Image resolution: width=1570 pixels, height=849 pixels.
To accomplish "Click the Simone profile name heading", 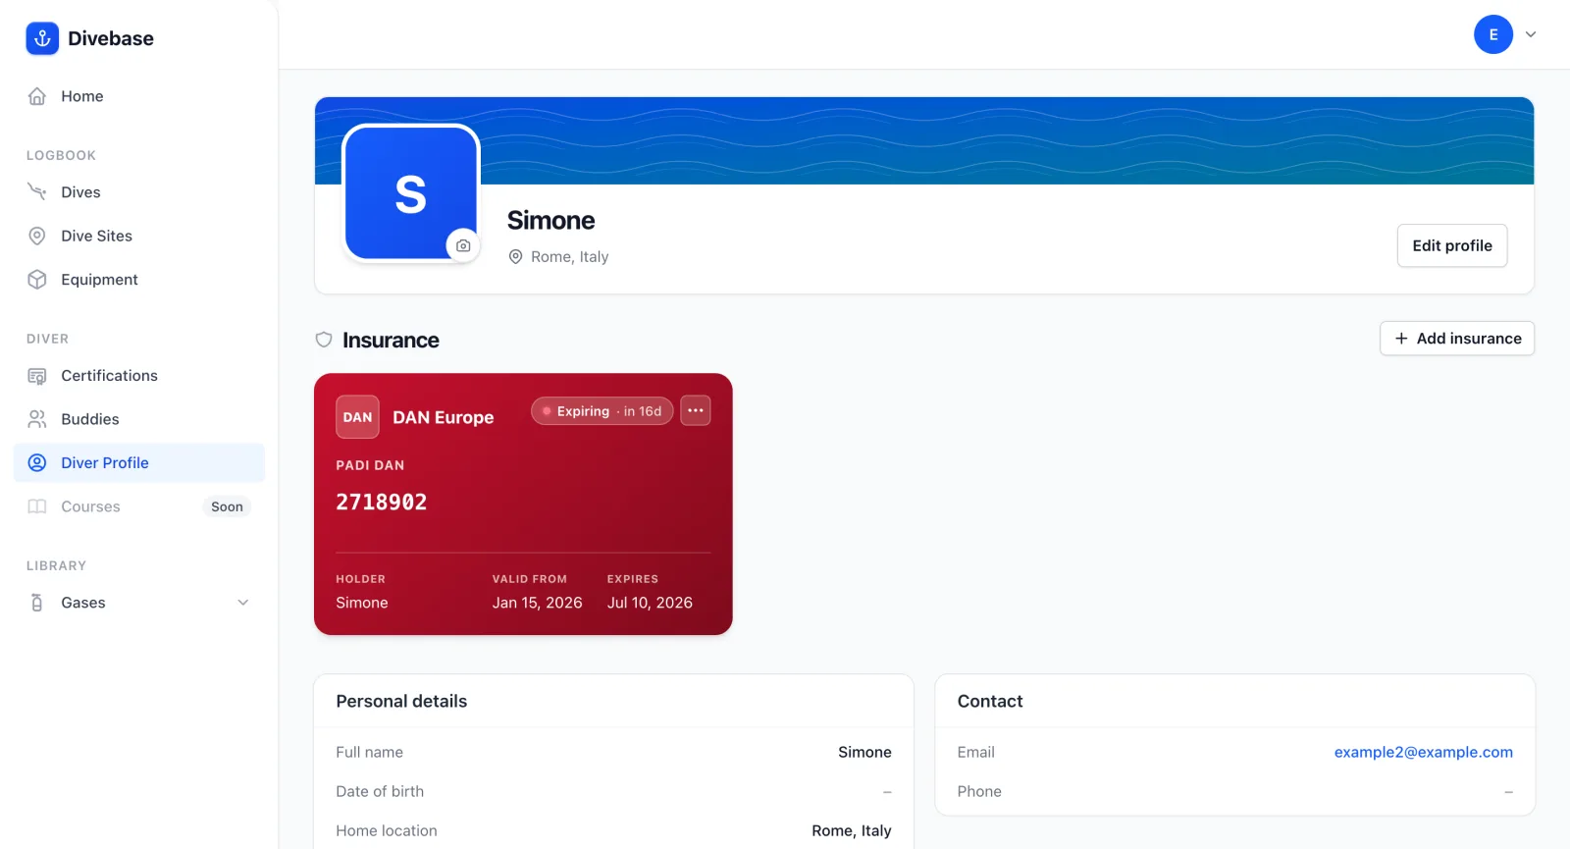I will pyautogui.click(x=550, y=221).
